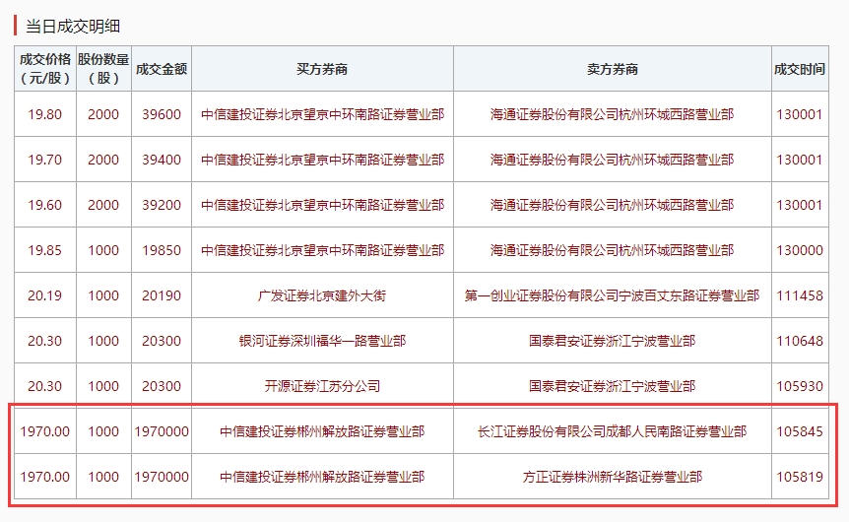This screenshot has height=522, width=849.
Task: Click the 卖方券商 column header
Action: (613, 69)
